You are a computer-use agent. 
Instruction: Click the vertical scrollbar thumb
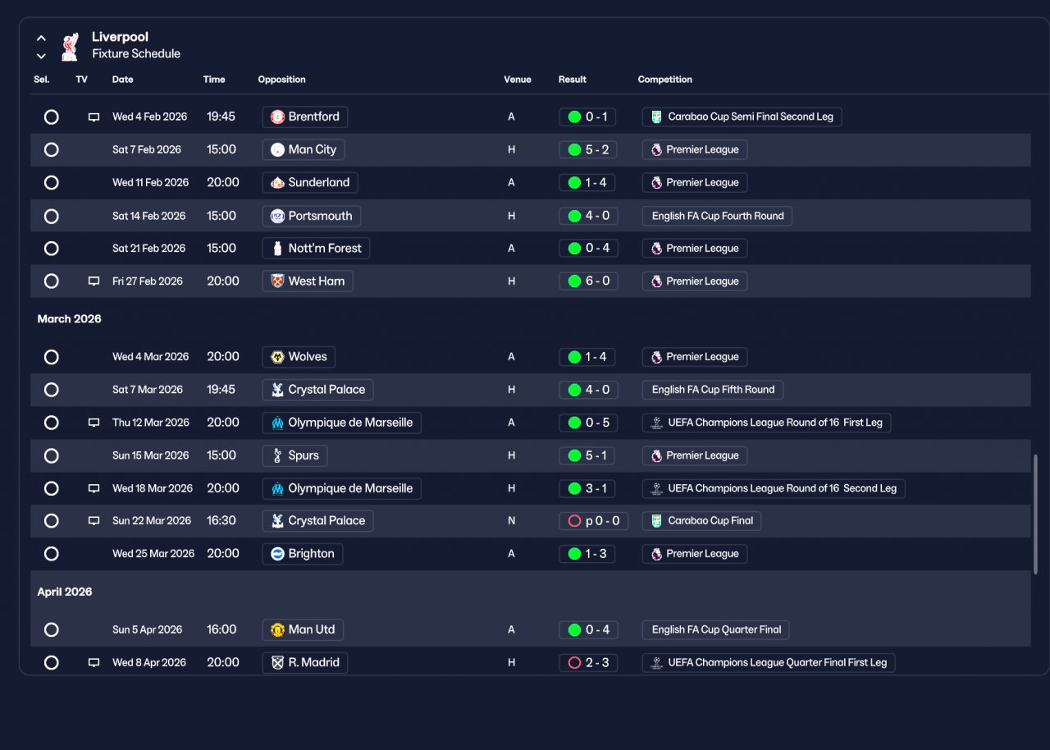pyautogui.click(x=1035, y=514)
